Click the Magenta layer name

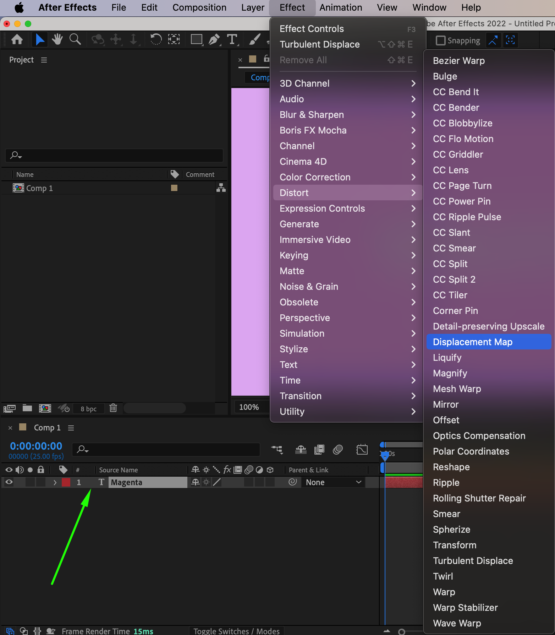click(x=126, y=482)
